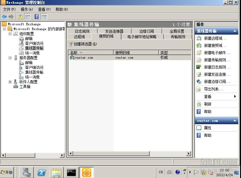Click the 导出列表 action icon
Viewport: 241px width, 178px height.
tap(199, 89)
